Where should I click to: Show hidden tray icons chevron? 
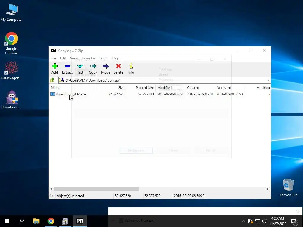(244, 221)
